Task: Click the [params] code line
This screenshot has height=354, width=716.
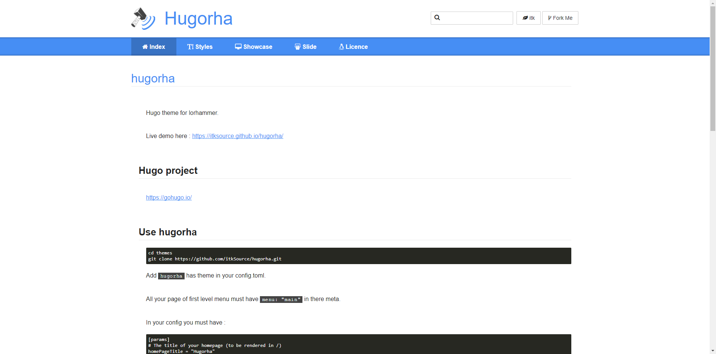Action: [159, 339]
